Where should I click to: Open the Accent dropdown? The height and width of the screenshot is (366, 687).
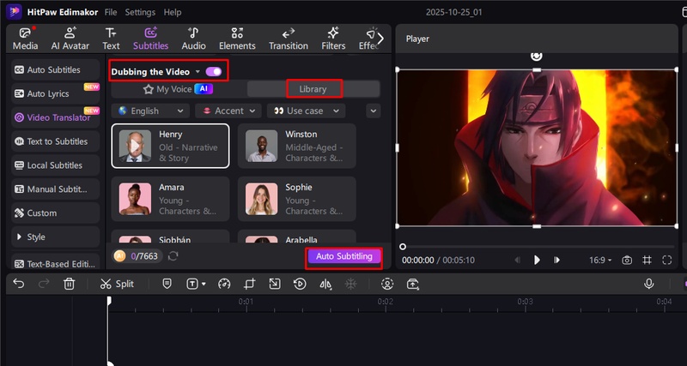pos(228,111)
